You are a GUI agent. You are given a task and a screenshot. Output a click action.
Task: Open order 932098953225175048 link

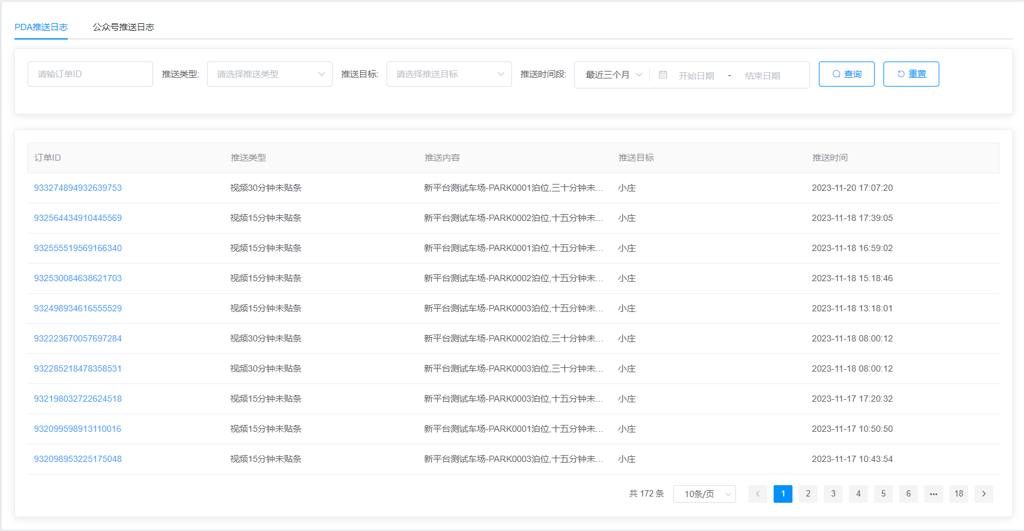coord(78,459)
